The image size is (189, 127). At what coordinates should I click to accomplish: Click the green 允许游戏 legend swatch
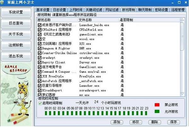pos(157,111)
